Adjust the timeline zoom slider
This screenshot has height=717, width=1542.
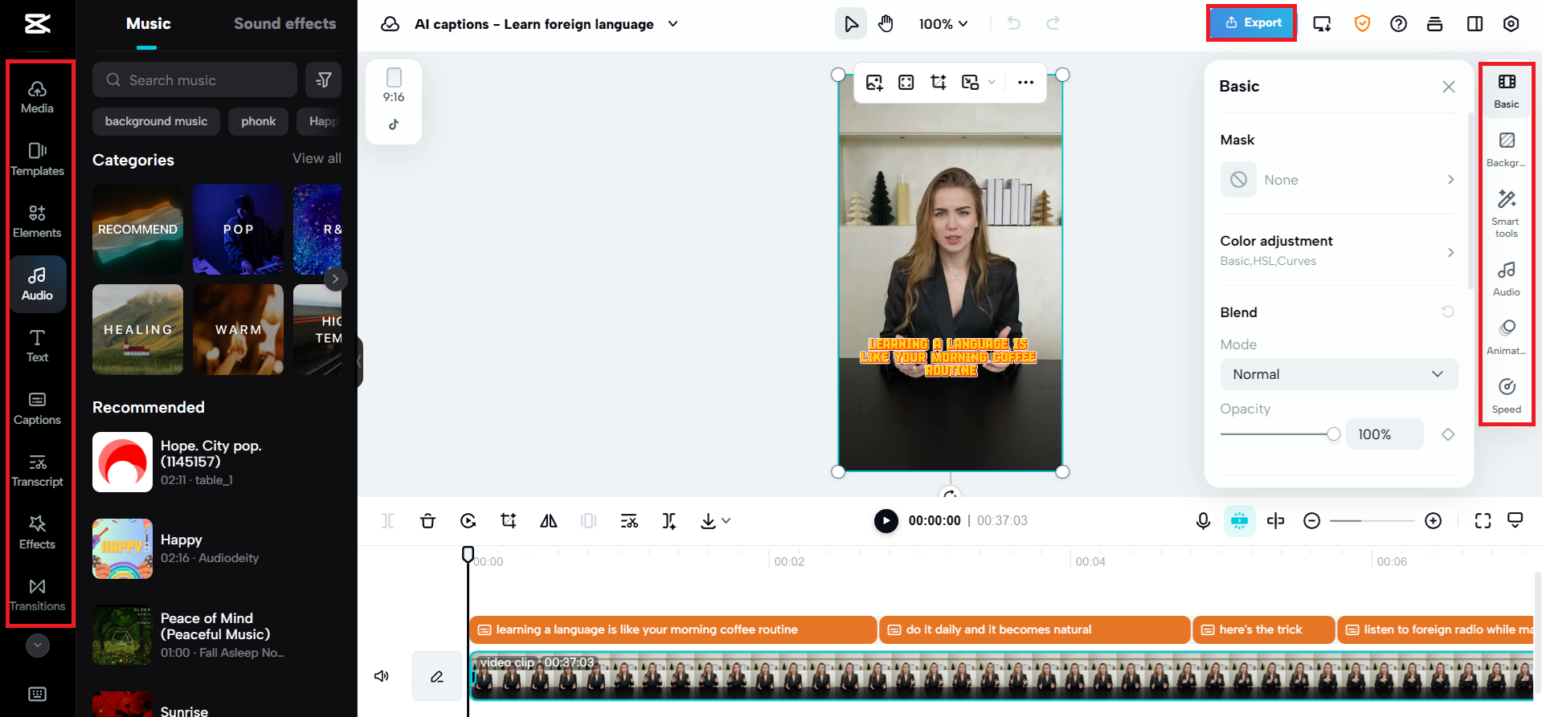[x=1372, y=521]
